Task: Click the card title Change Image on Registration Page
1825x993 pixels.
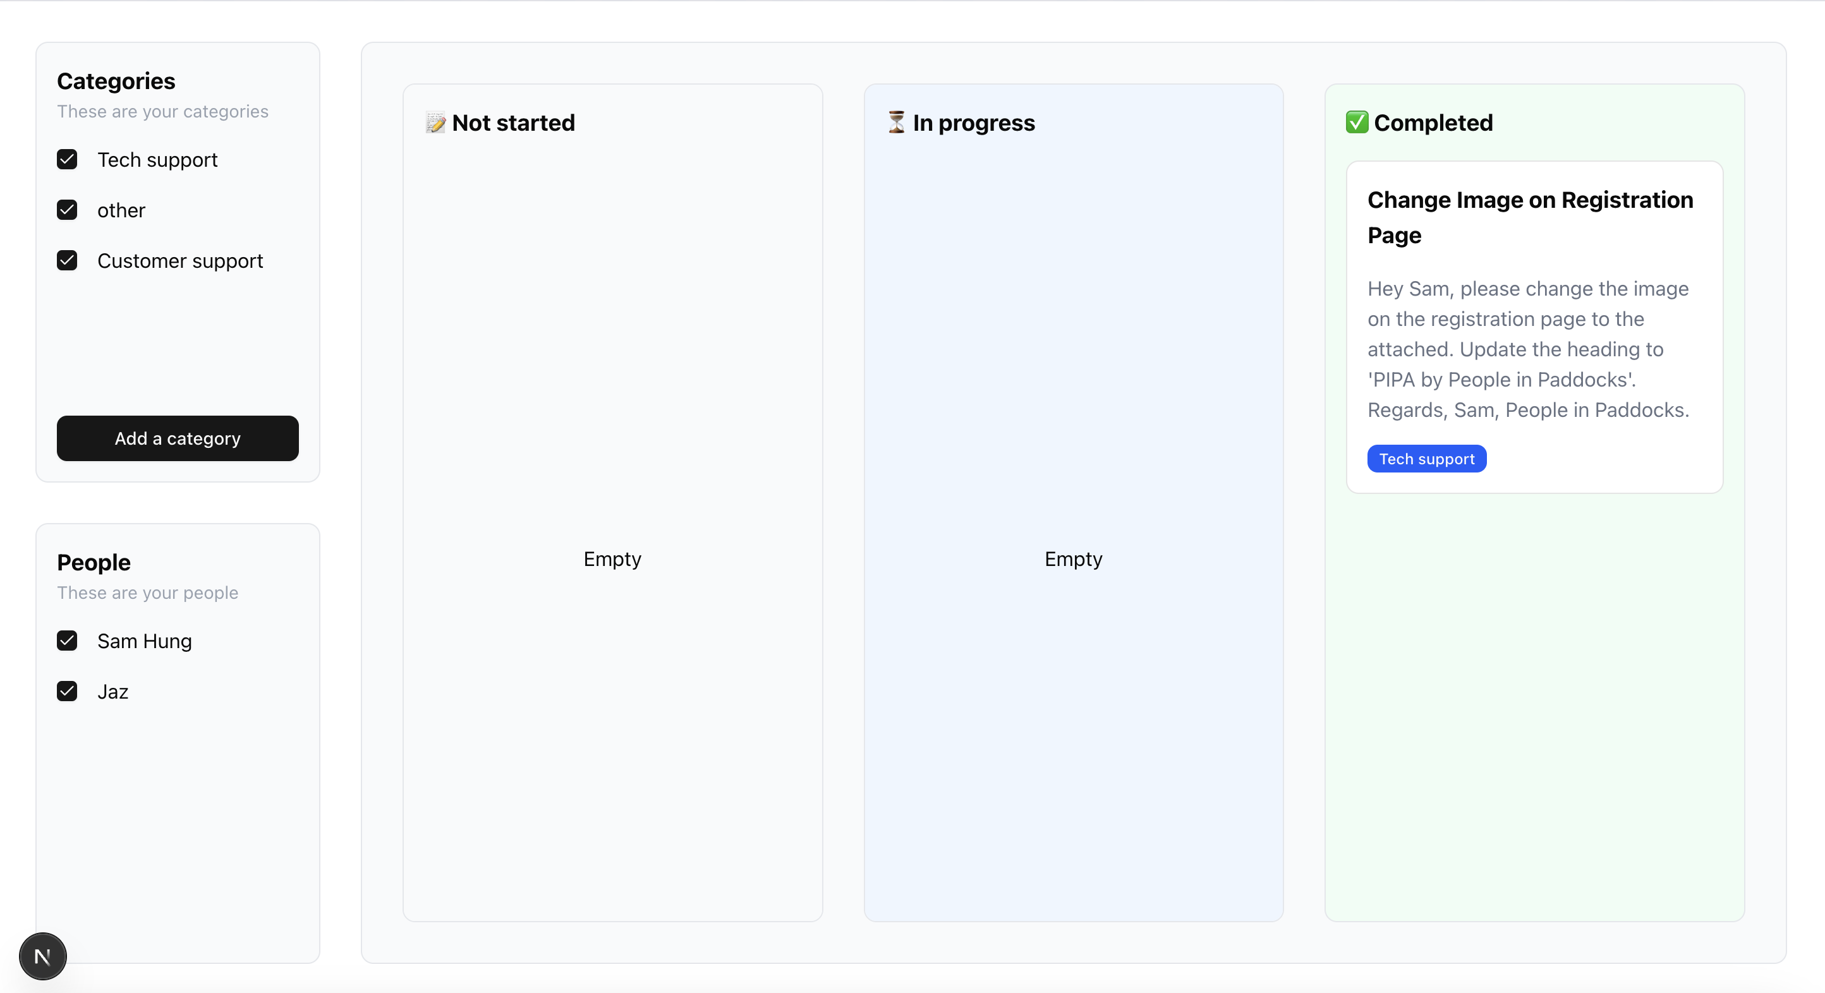Action: pyautogui.click(x=1531, y=217)
